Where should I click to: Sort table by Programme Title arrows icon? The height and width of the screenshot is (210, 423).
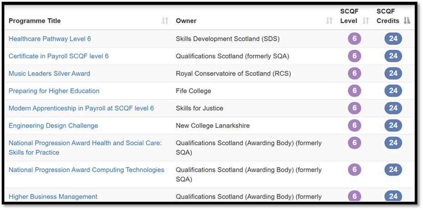(x=165, y=21)
